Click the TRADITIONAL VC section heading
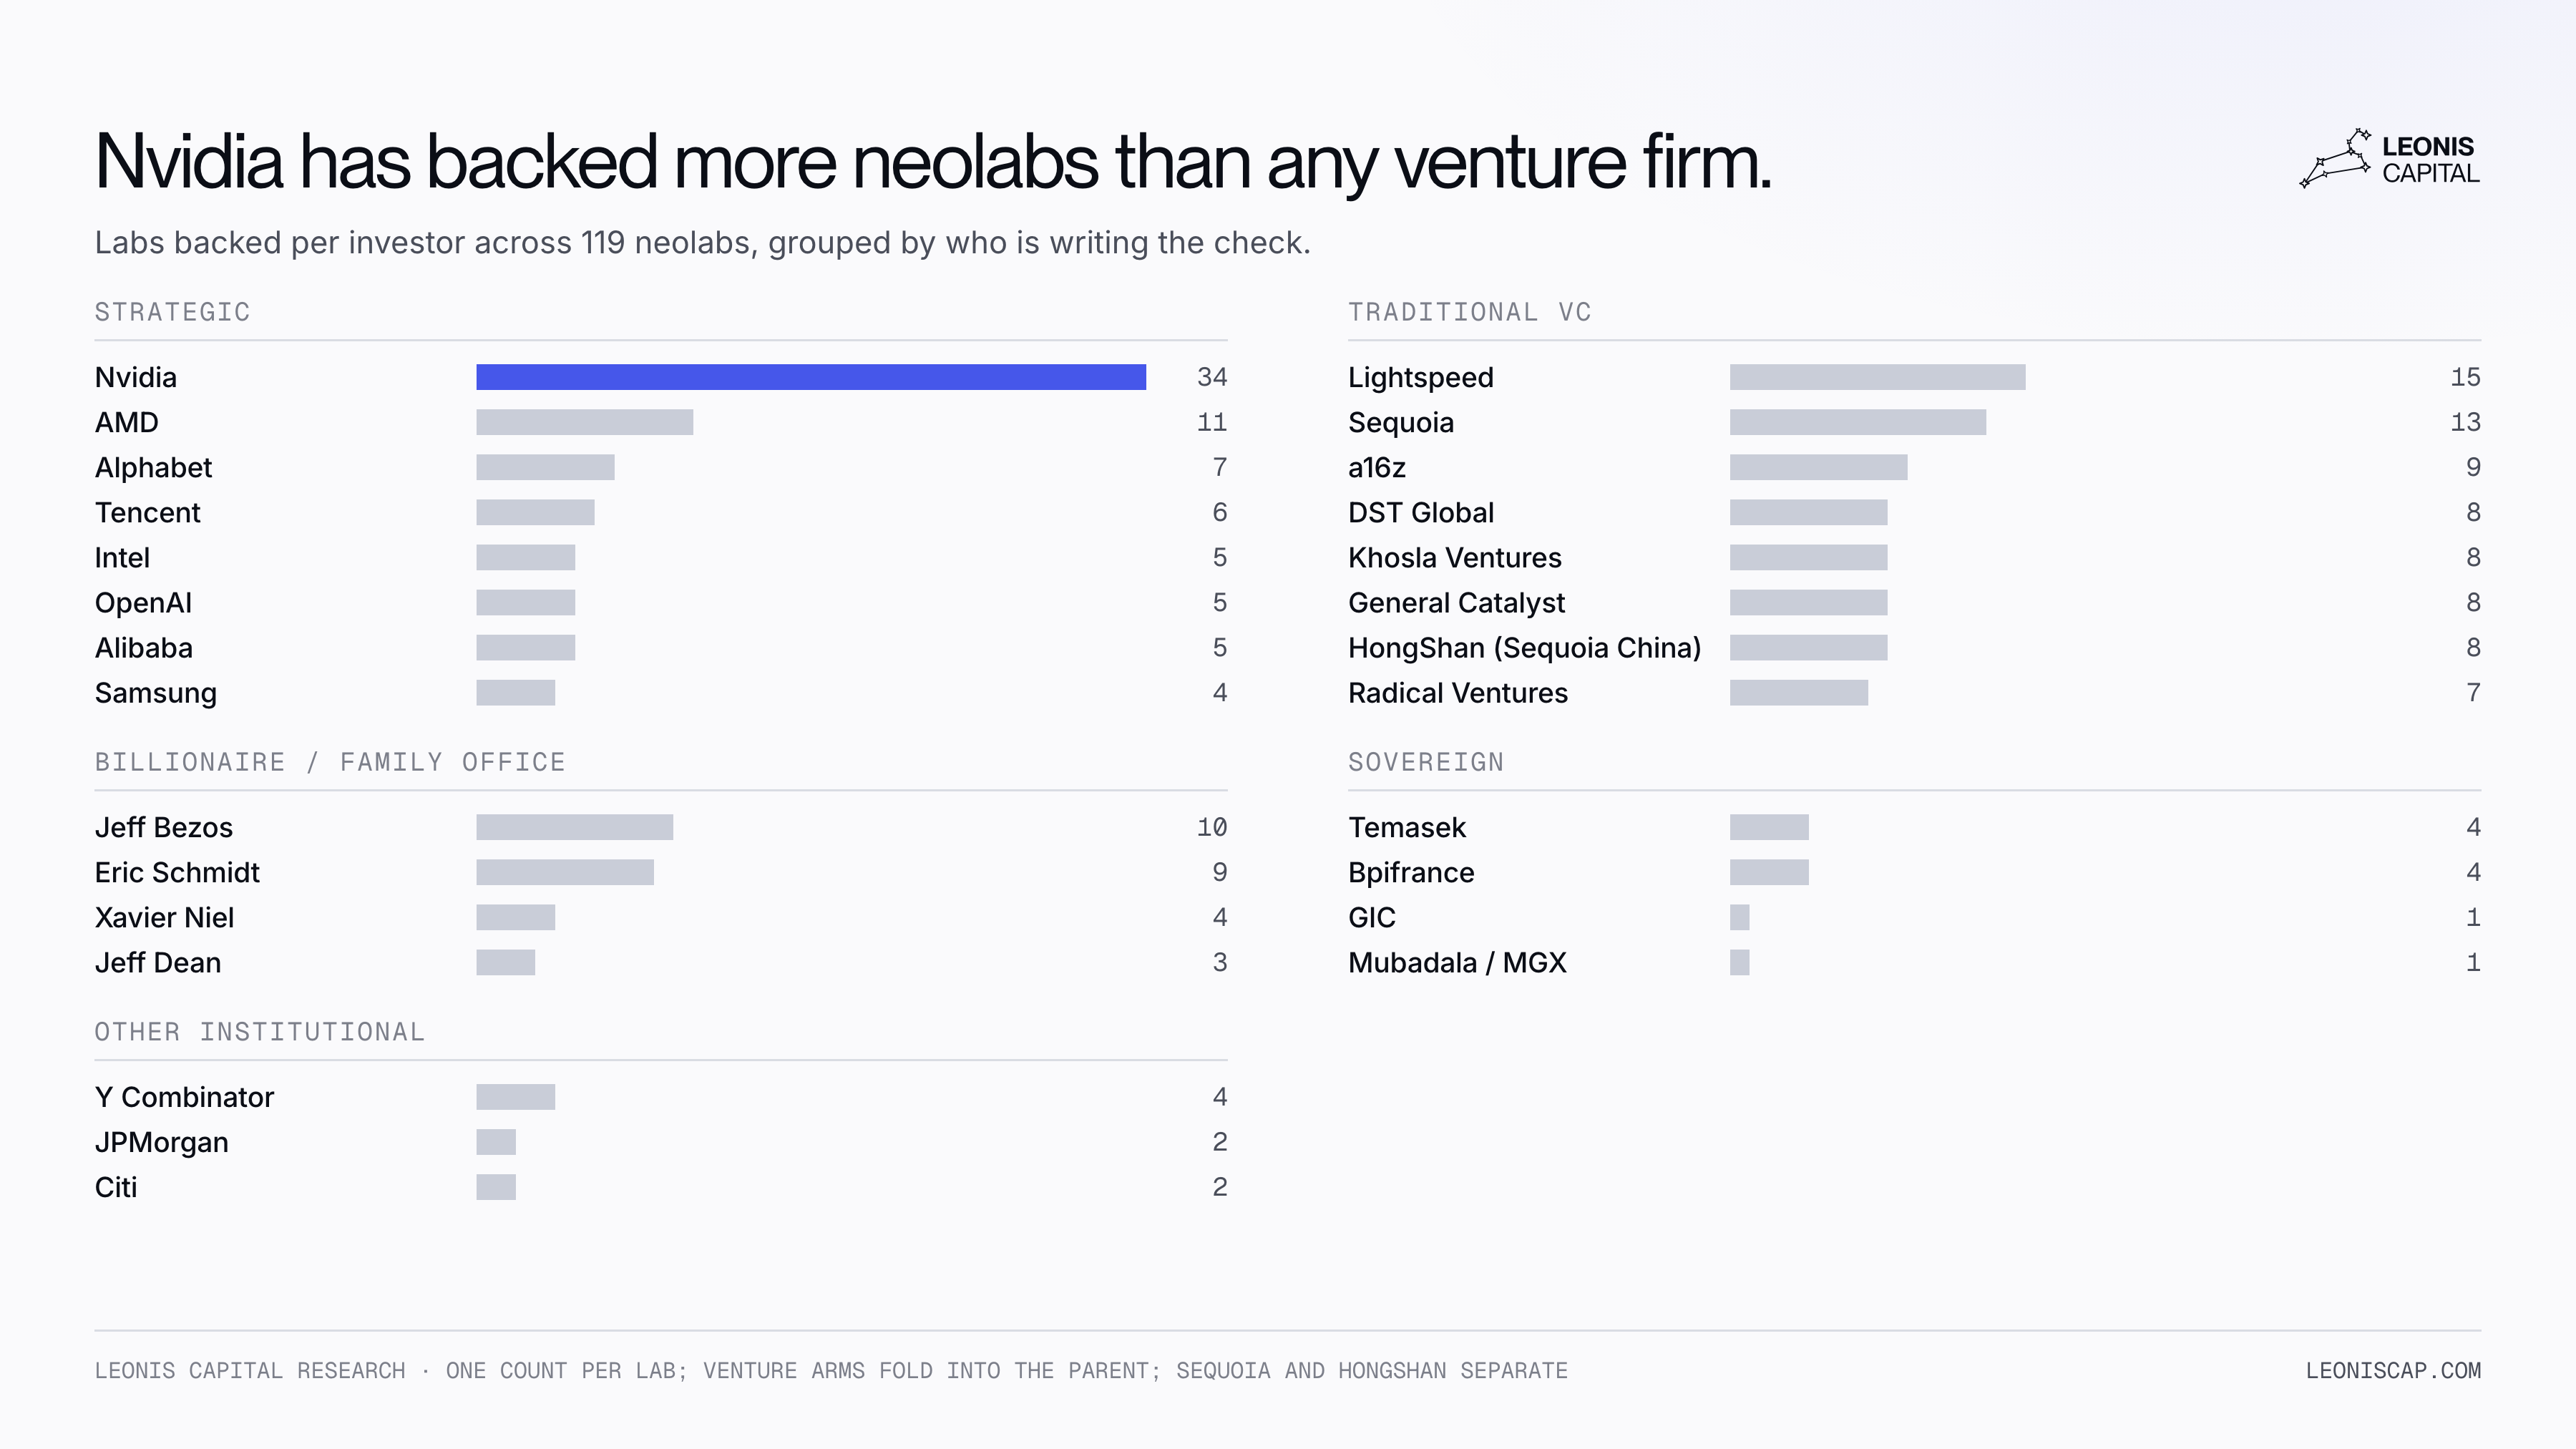 1469,312
